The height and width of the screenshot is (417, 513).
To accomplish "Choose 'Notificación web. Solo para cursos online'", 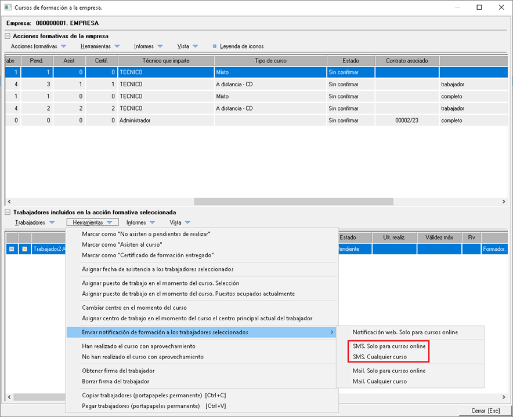I will (405, 332).
